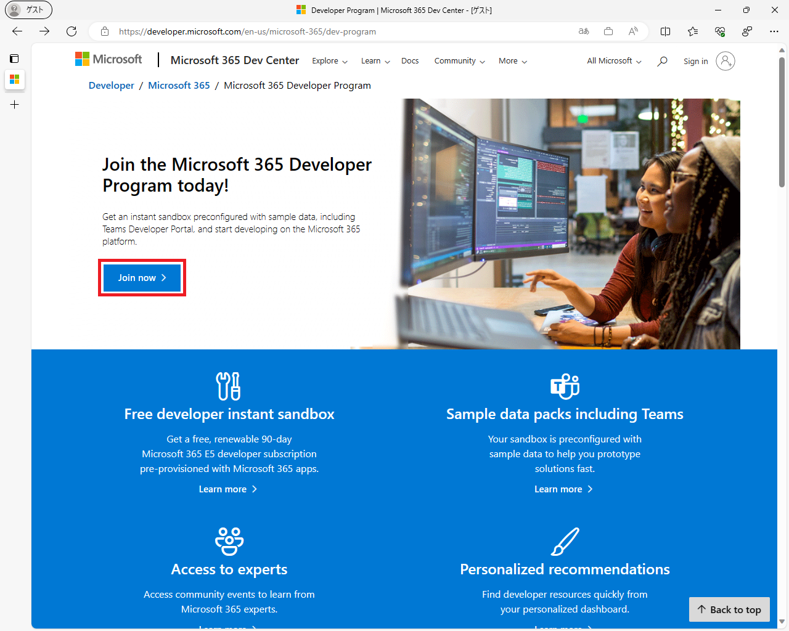Click the developer sandbox tools icon

pos(229,386)
